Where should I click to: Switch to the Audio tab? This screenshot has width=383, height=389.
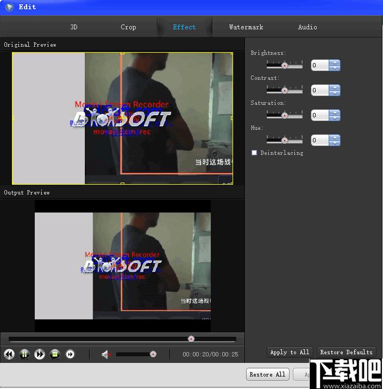[x=307, y=27]
